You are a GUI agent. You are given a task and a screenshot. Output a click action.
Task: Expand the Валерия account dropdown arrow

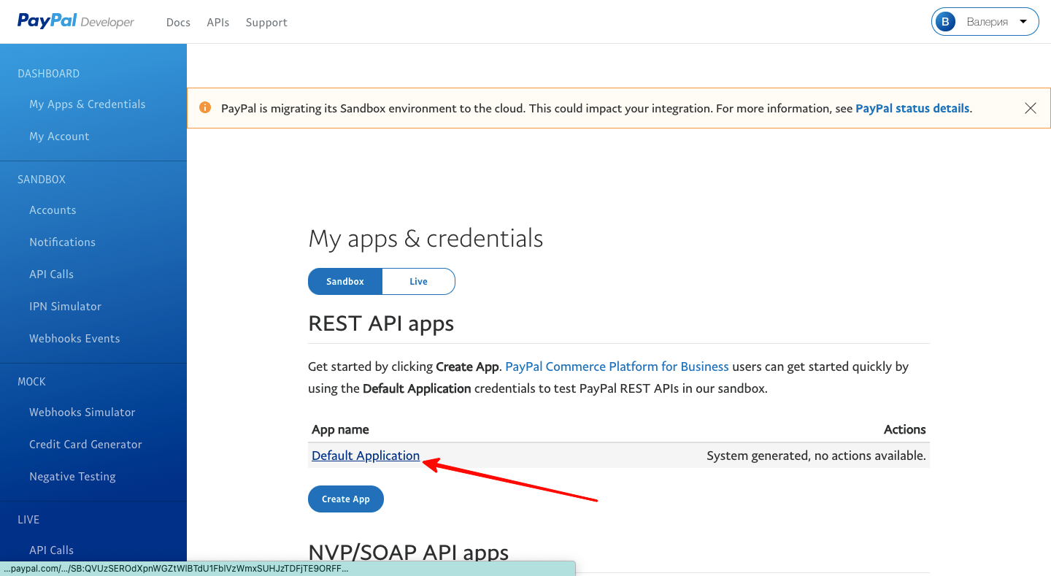point(1023,22)
